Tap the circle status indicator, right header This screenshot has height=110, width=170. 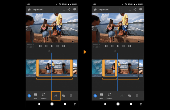[x=121, y=10]
